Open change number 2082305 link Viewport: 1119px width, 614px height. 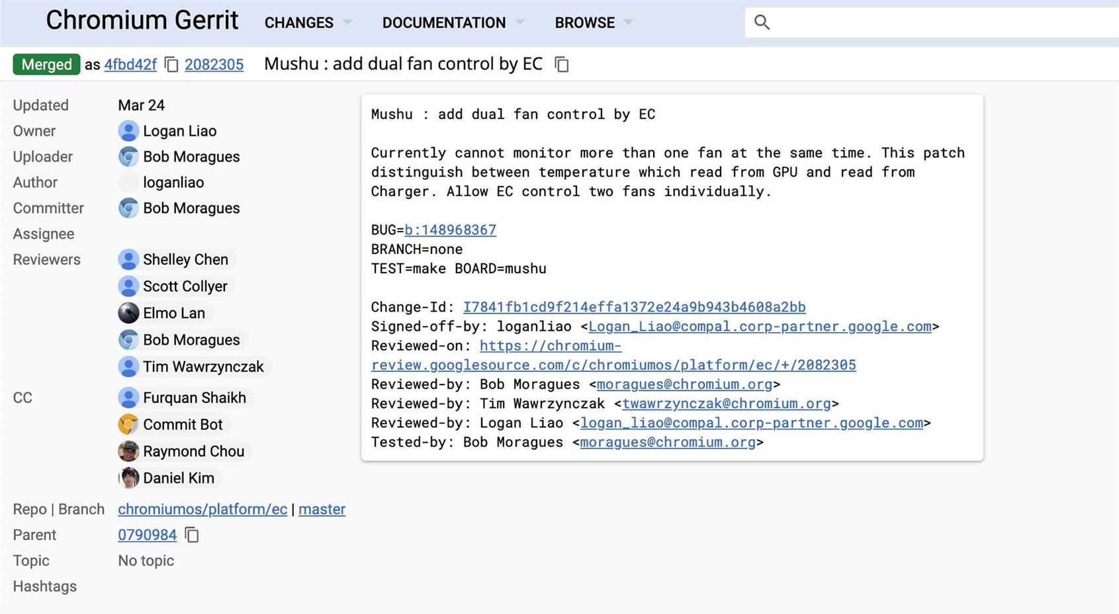coord(214,65)
